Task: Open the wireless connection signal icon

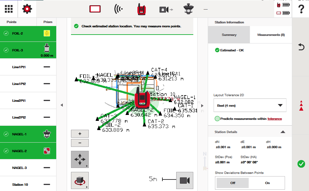Action: [x=118, y=9]
